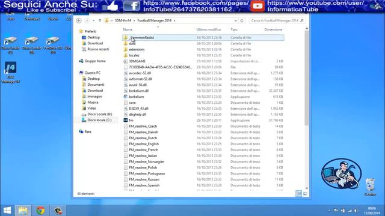The height and width of the screenshot is (216, 385).
Task: Switch to large icons view layout
Action: point(305,194)
